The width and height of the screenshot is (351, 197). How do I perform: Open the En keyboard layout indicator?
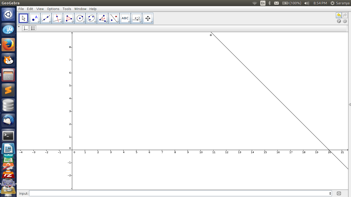263,3
